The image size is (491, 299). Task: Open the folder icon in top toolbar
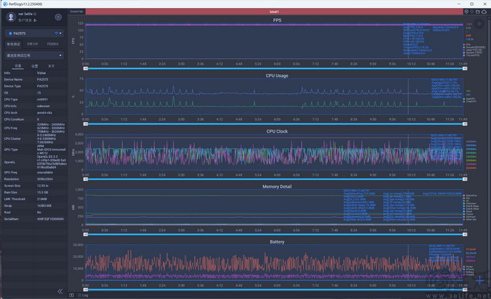(x=477, y=12)
